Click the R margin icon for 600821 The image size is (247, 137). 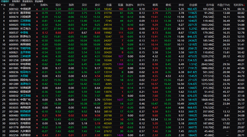[x=37, y=53]
